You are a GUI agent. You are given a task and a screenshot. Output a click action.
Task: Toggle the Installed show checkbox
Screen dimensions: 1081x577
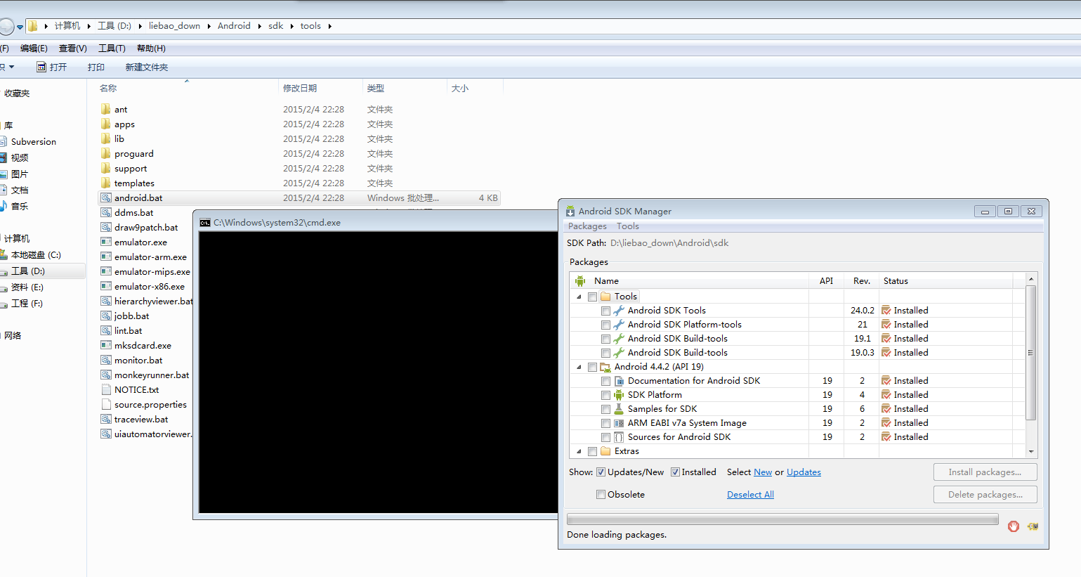click(675, 472)
